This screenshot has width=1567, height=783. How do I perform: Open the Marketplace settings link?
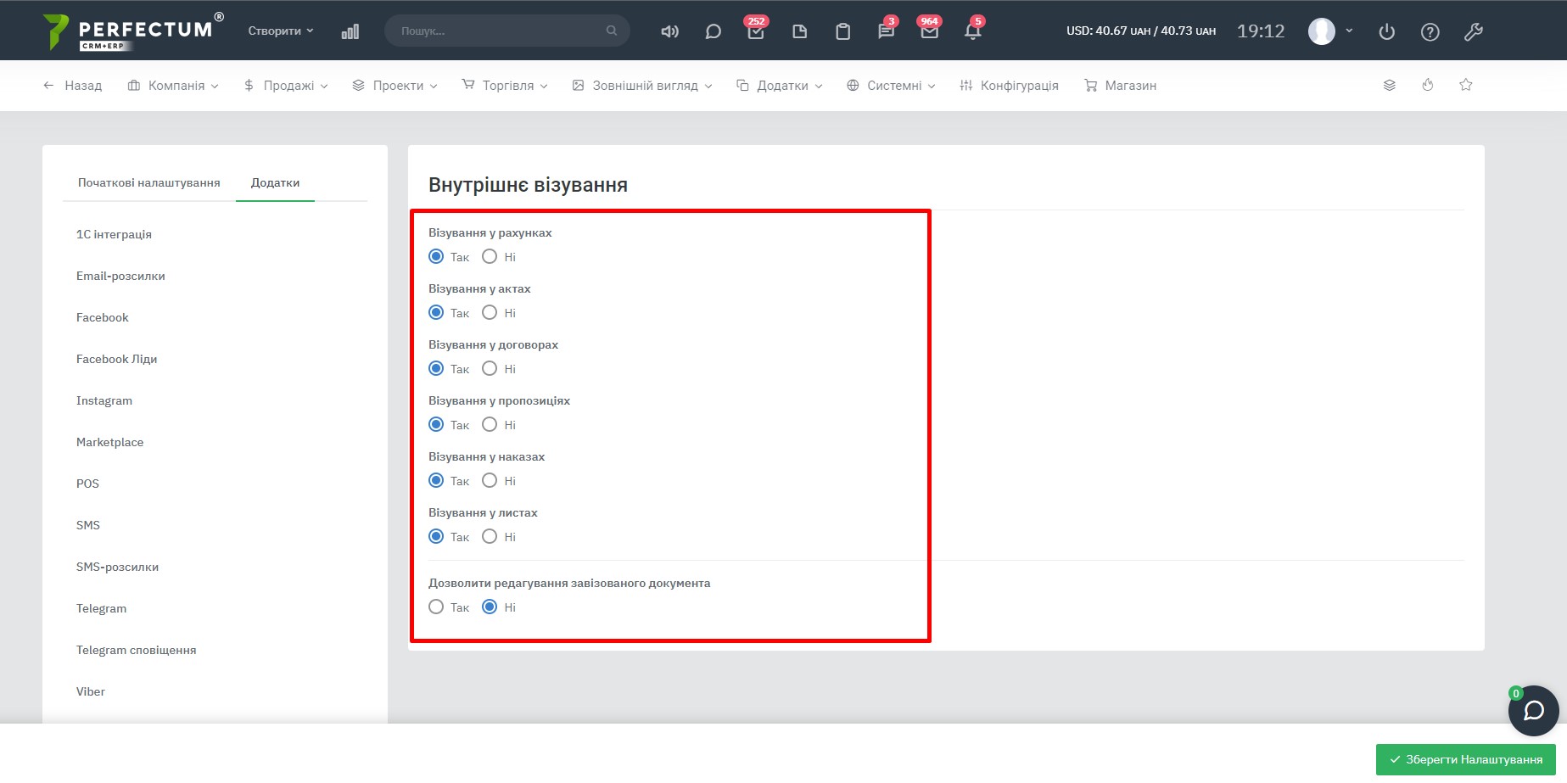coord(109,442)
